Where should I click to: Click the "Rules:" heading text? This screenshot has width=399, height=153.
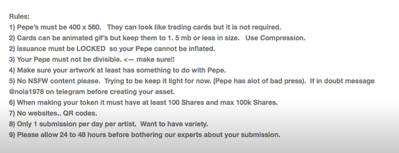19,16
